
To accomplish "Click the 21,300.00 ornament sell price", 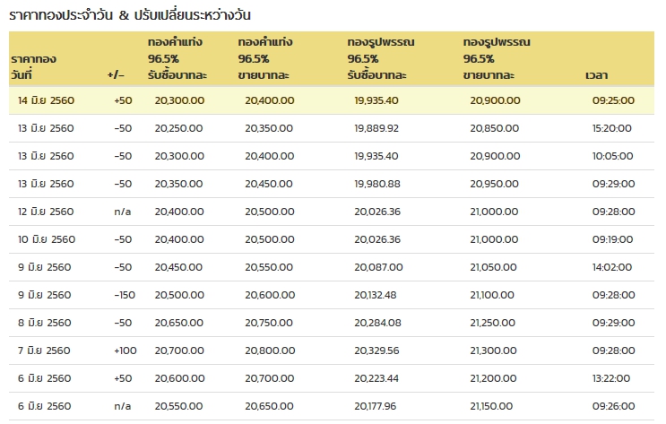I will click(493, 350).
